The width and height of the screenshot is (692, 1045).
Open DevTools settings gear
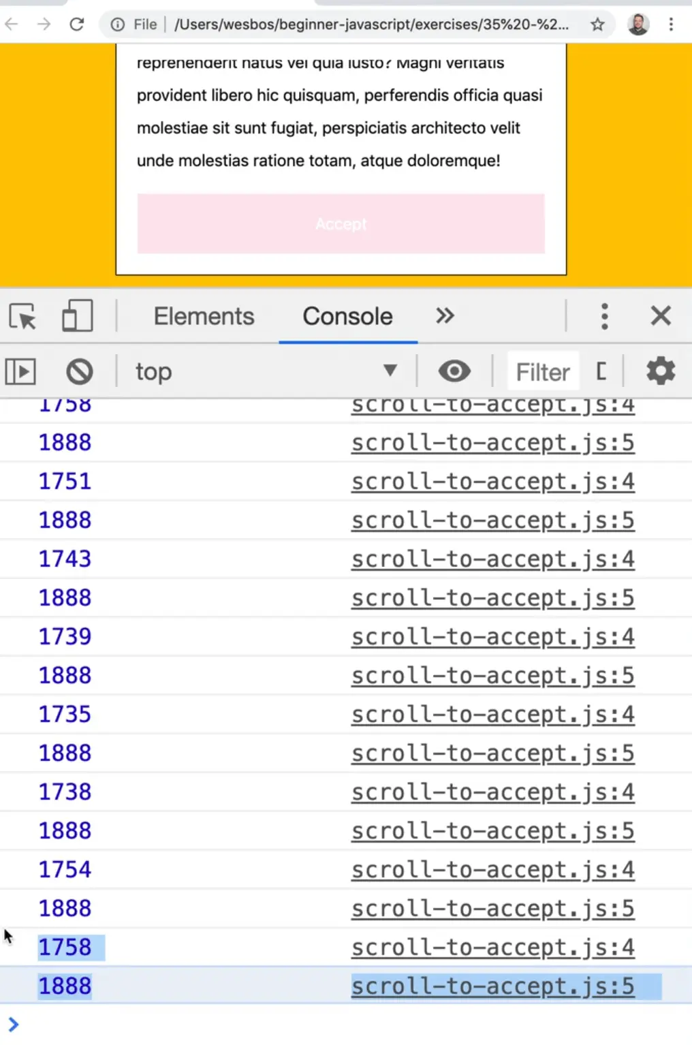click(659, 371)
